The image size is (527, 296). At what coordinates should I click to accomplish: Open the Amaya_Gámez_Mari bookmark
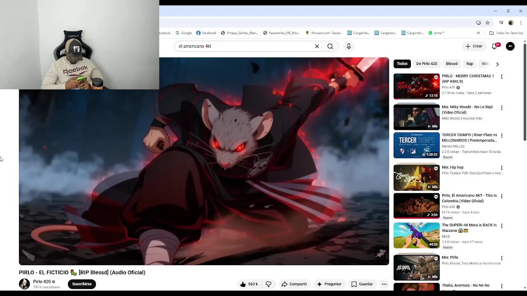tap(239, 33)
